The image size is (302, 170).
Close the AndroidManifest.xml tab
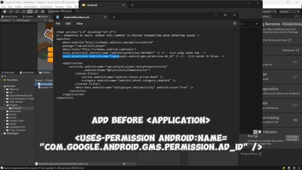105,17
